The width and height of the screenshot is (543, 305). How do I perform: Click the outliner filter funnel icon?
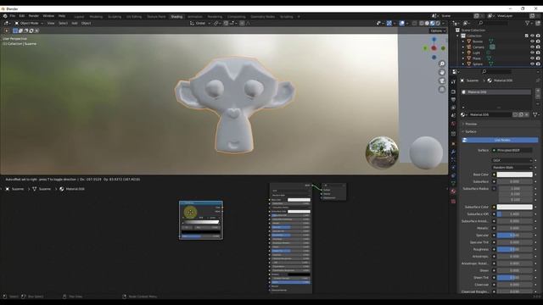click(x=528, y=23)
